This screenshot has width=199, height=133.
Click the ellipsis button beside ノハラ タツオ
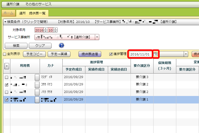[x=37, y=92]
